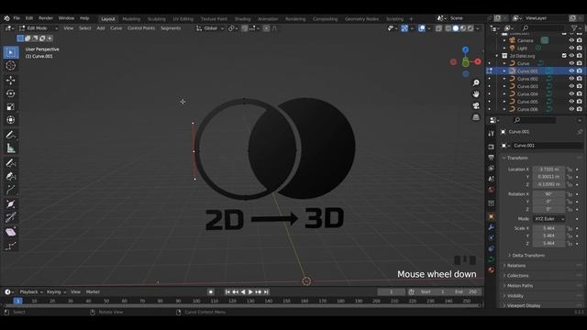The width and height of the screenshot is (587, 330).
Task: Toggle camera view icon in viewport
Action: pos(476,106)
